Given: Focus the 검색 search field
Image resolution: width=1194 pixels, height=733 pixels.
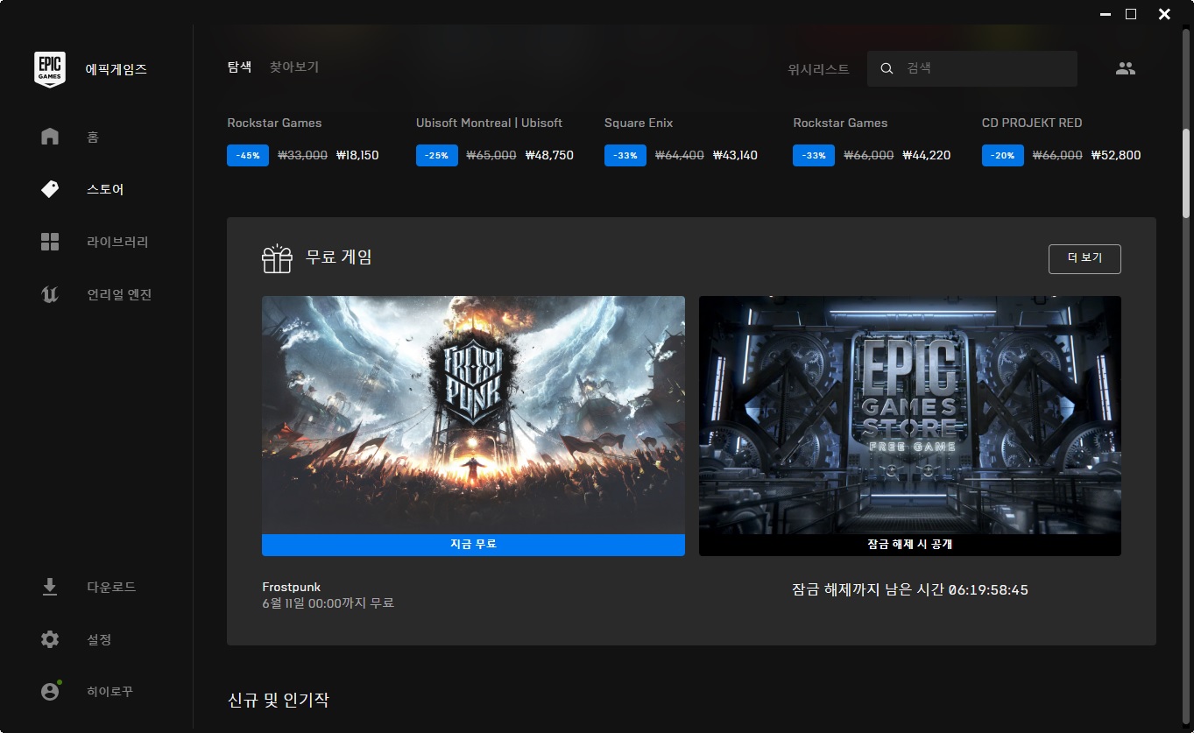Looking at the screenshot, I should pyautogui.click(x=972, y=68).
